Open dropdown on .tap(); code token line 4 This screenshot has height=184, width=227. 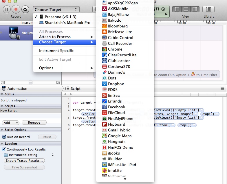click(217, 114)
